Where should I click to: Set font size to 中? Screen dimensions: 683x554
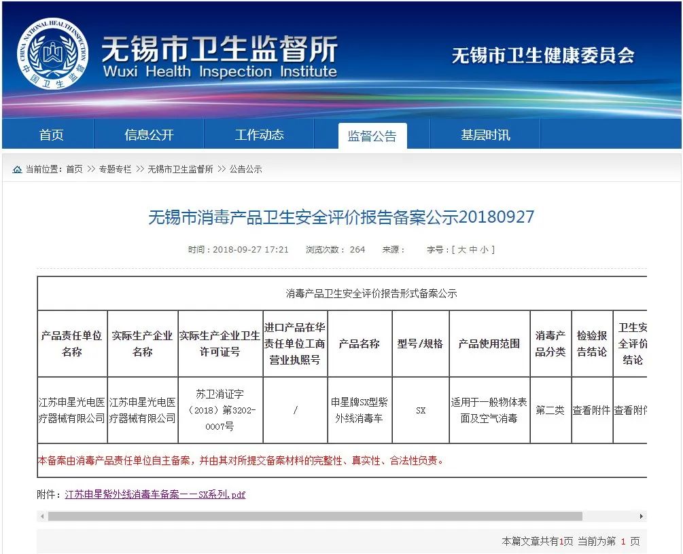click(473, 250)
